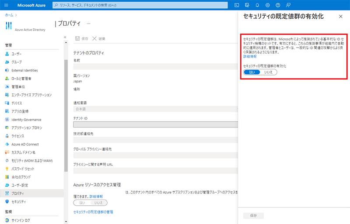Click the ロールと管理者 icon
Image resolution: width=350 pixels, height=224 pixels.
[x=7, y=79]
